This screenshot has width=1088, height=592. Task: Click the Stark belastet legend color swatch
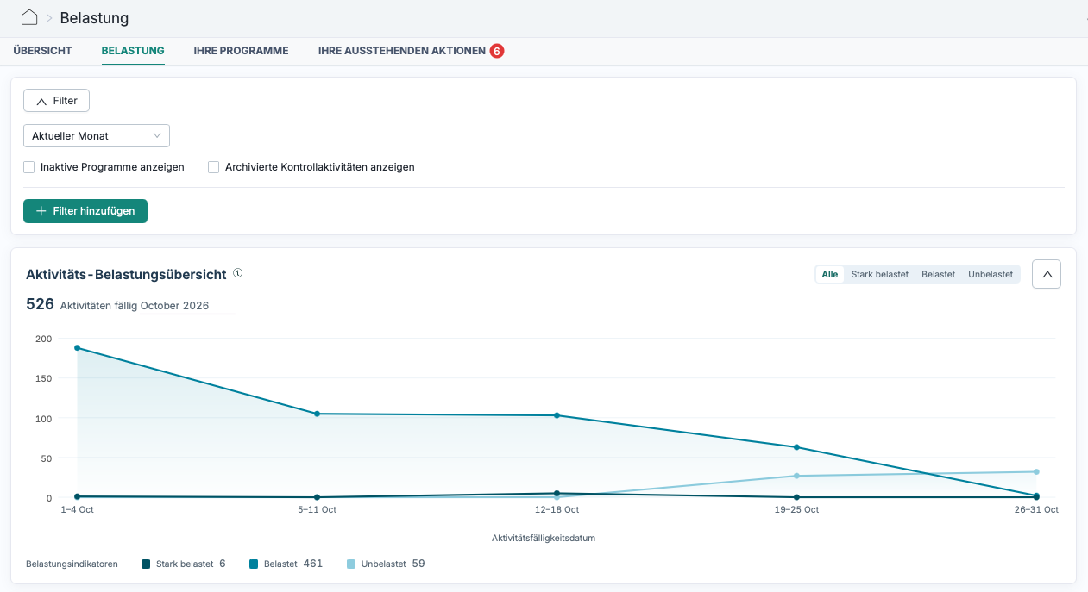[x=147, y=564]
